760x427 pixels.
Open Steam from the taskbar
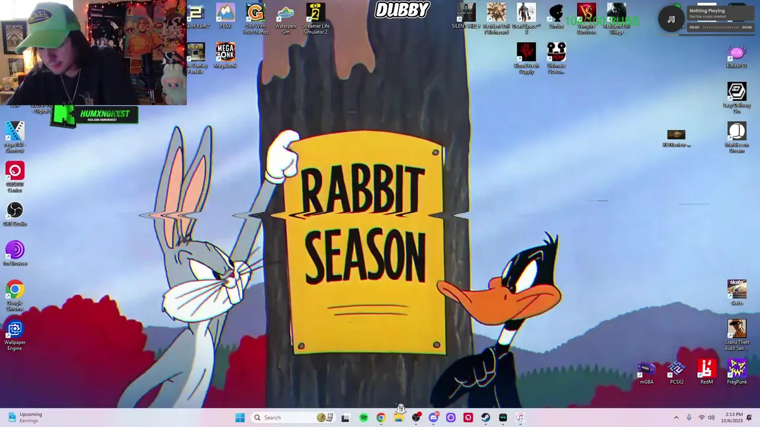[x=486, y=418]
